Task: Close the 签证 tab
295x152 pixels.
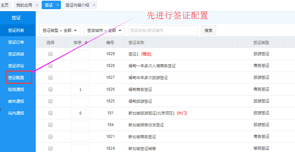Action: pyautogui.click(x=58, y=5)
